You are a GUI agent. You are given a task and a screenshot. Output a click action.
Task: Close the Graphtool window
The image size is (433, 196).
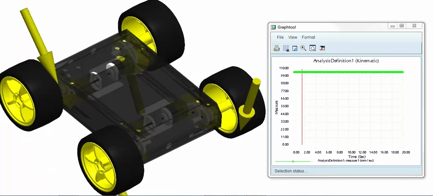pyautogui.click(x=414, y=26)
